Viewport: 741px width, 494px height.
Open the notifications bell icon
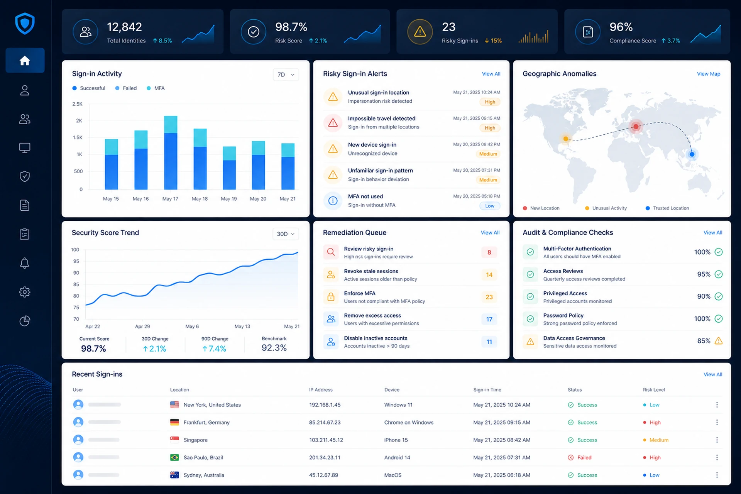tap(25, 263)
